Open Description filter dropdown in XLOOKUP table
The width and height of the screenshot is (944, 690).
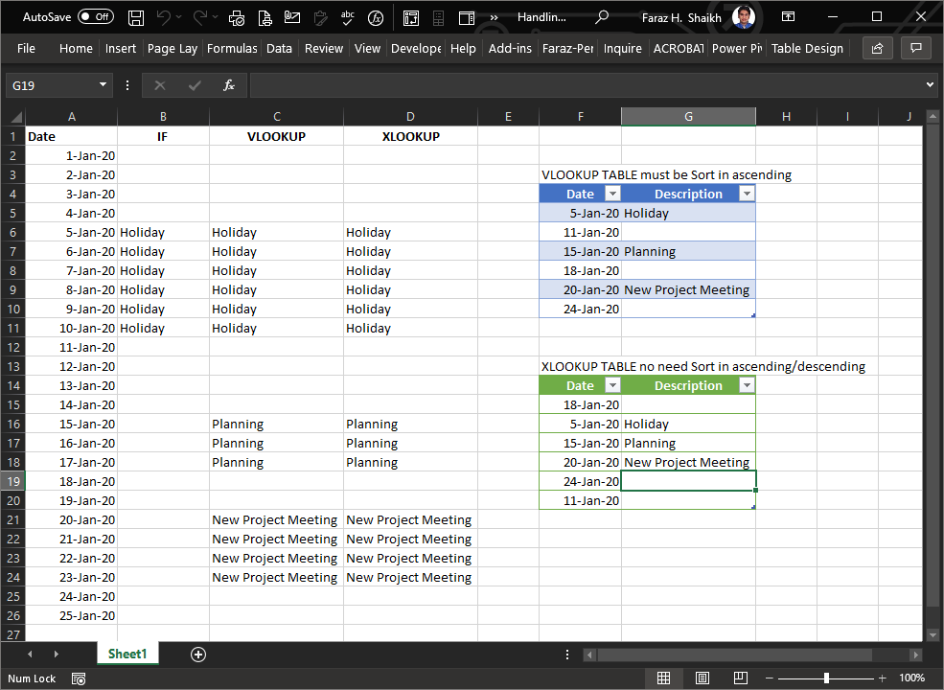click(747, 385)
